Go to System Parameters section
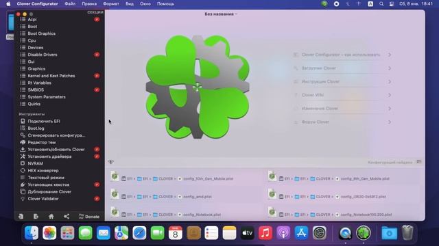Viewport: 439px width, 246px height. point(47,97)
